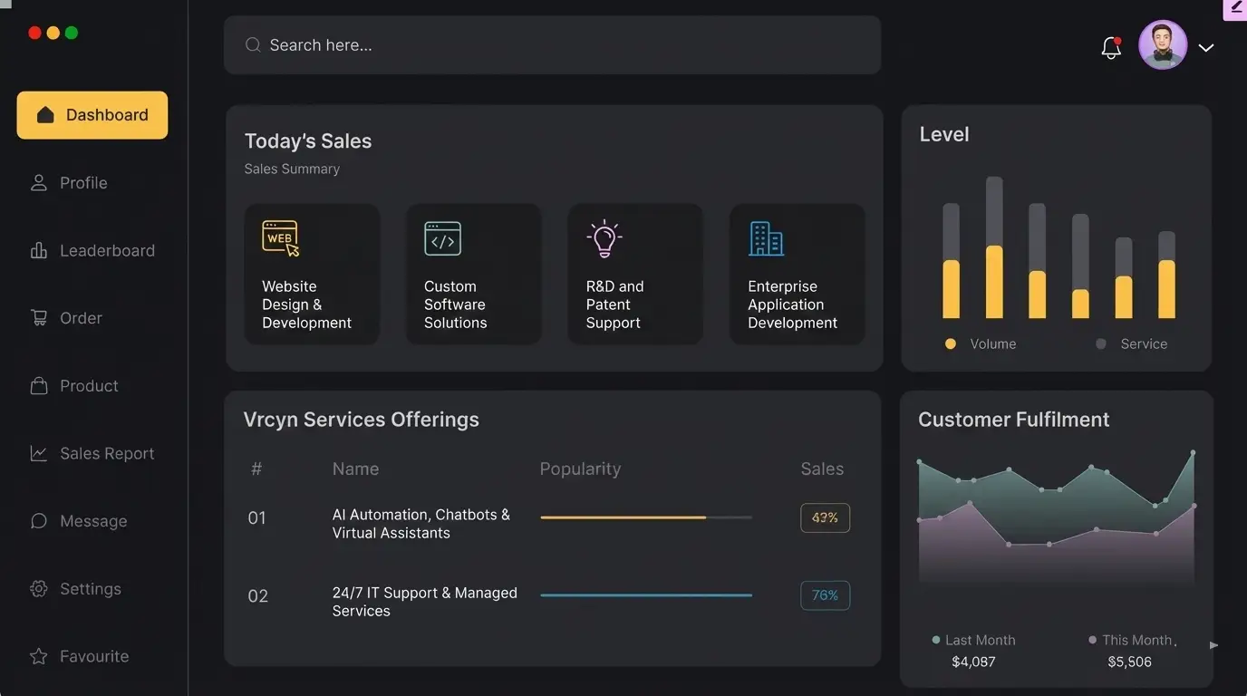This screenshot has height=696, width=1247.
Task: Toggle the Last Month series legend
Action: [974, 640]
